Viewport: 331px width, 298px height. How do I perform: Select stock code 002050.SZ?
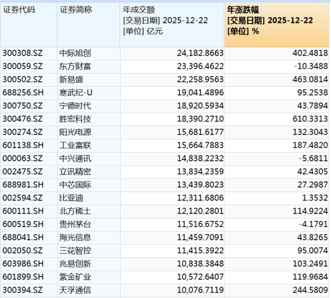coord(23,250)
